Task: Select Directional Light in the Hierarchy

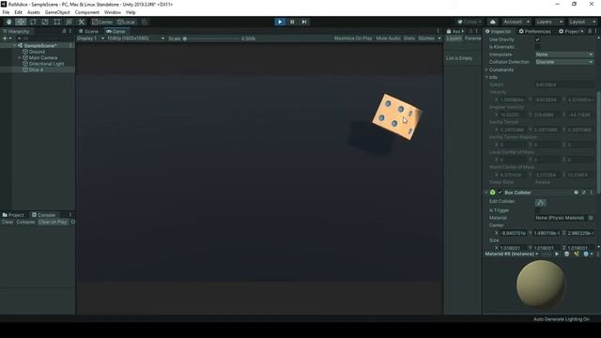Action: point(46,64)
